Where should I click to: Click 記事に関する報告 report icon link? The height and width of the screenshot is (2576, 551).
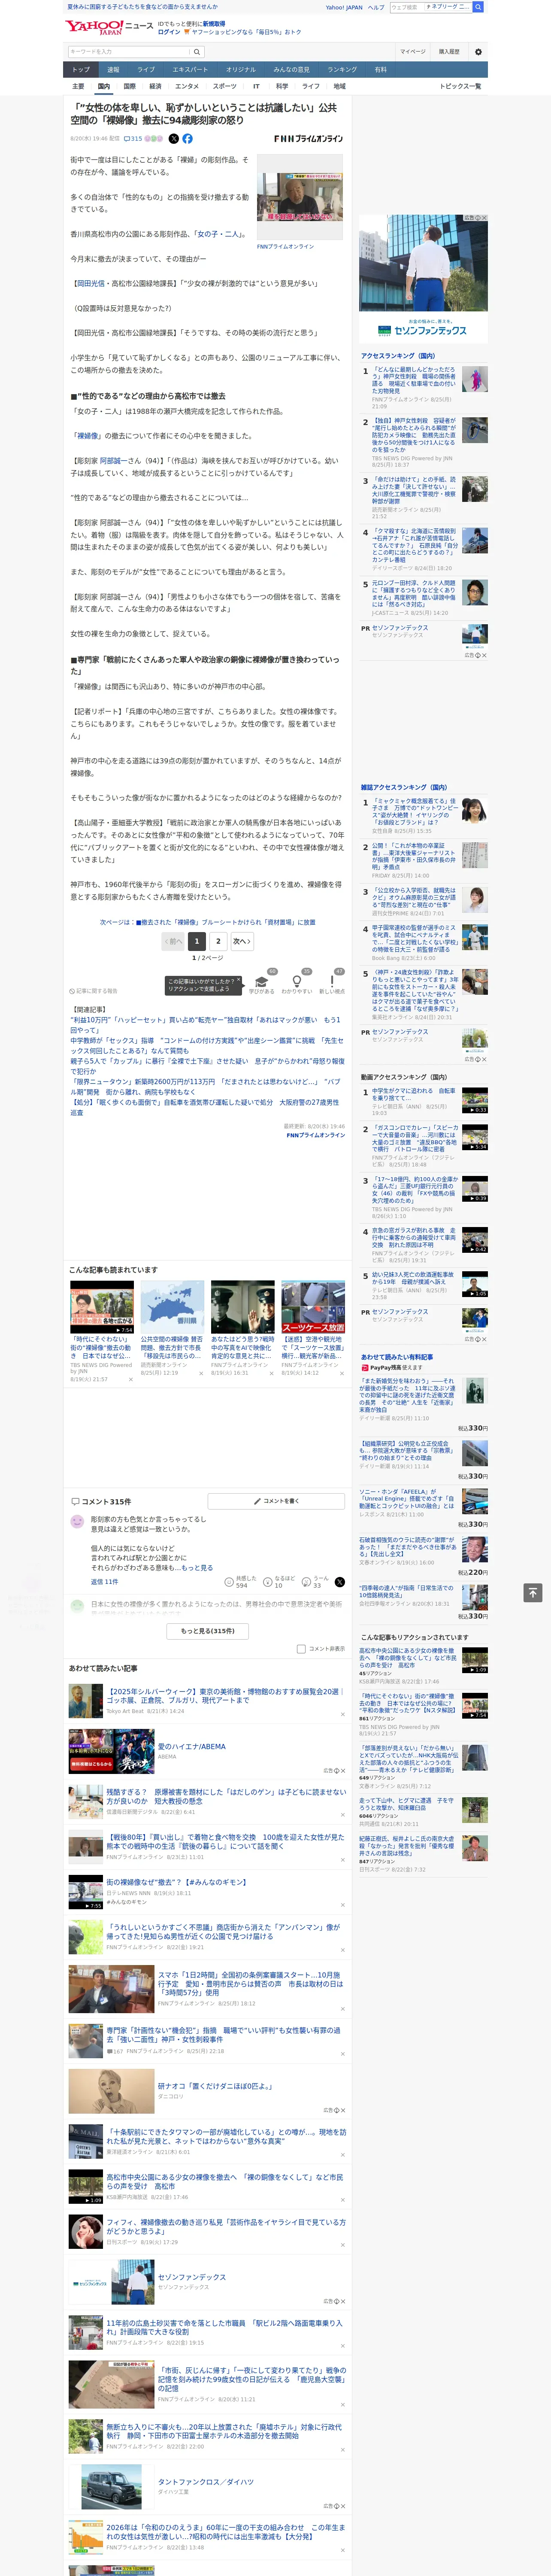(93, 991)
